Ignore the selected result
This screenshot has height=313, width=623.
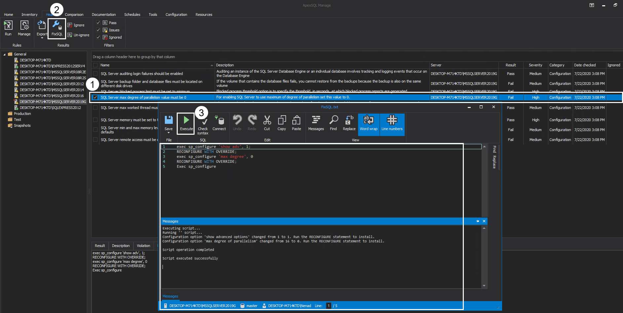[x=76, y=25]
